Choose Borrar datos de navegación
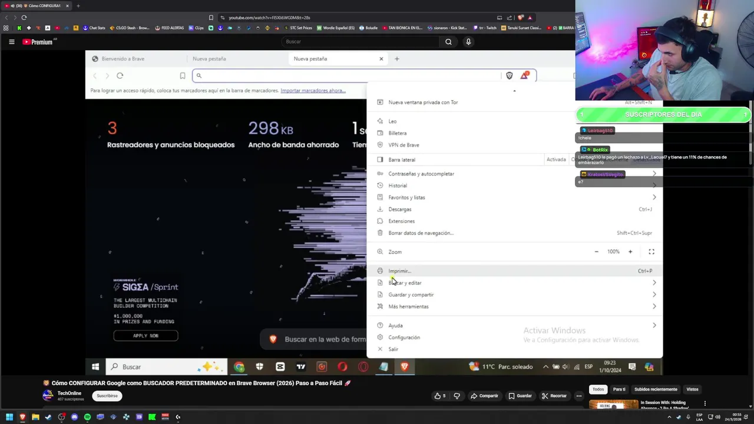The height and width of the screenshot is (424, 754). pos(515,233)
